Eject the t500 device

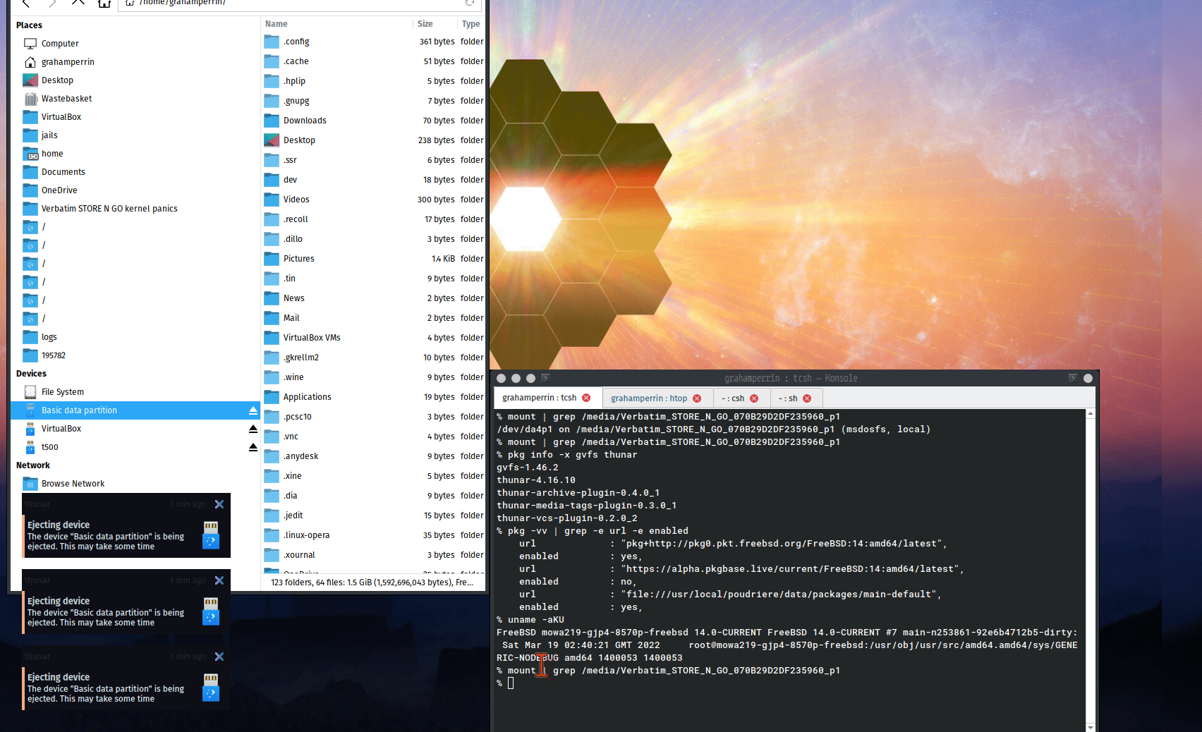(253, 447)
